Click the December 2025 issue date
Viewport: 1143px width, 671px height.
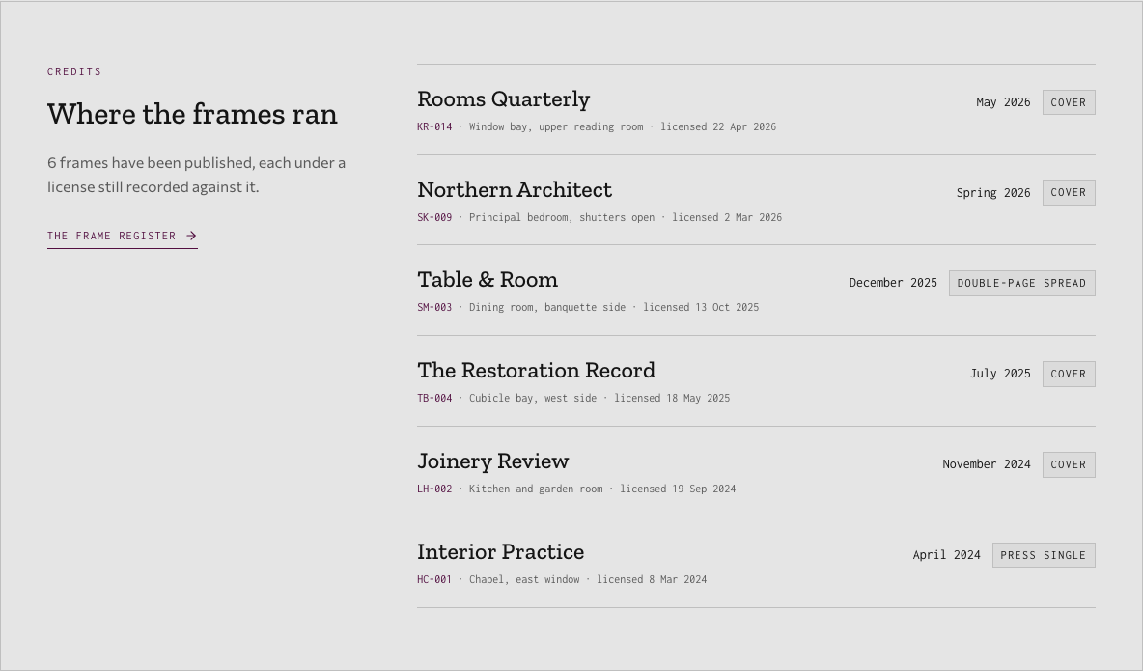click(x=893, y=283)
